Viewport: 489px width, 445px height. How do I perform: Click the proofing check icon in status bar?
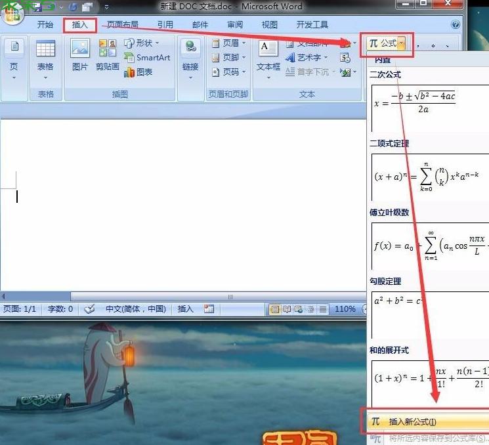[x=91, y=308]
